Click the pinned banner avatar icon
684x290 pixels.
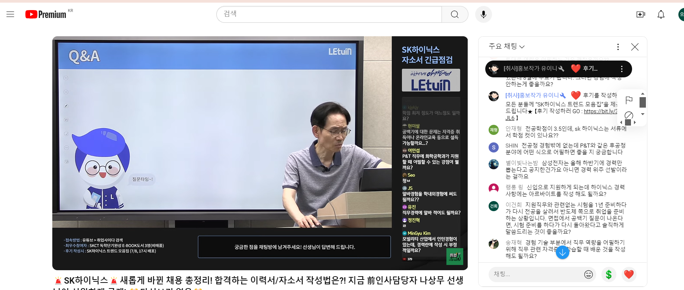(494, 69)
